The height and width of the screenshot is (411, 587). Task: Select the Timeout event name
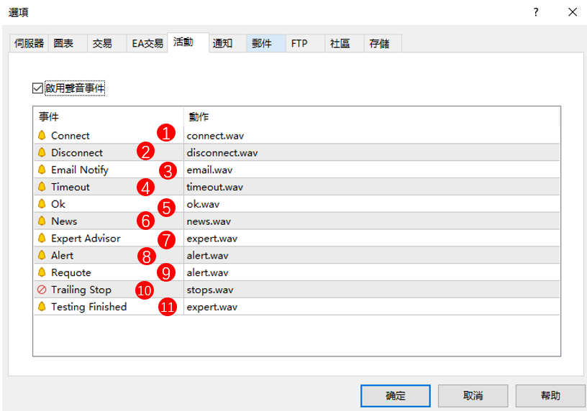tap(70, 187)
